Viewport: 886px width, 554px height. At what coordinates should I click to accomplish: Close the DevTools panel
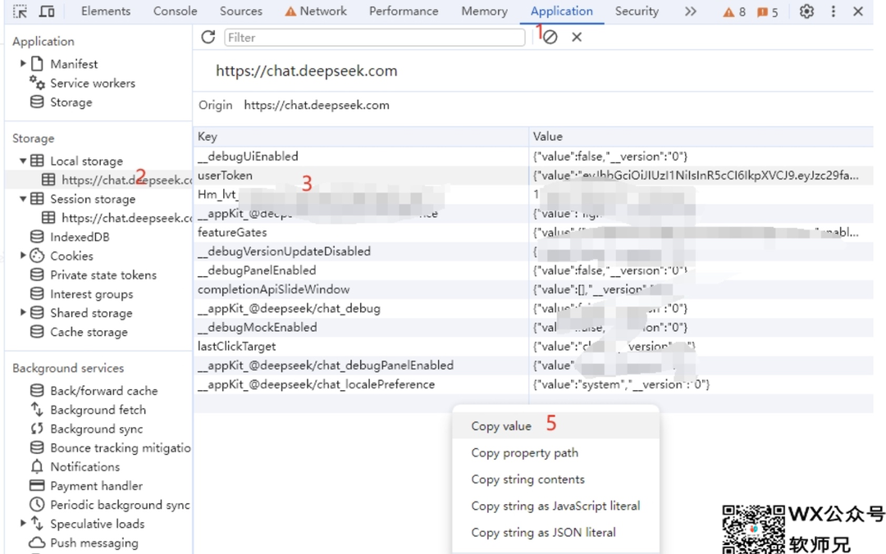(x=858, y=11)
